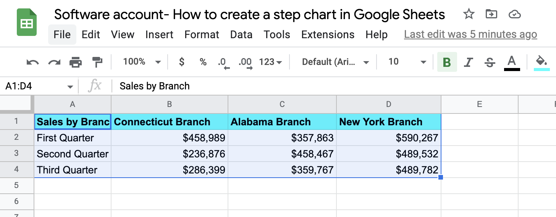Toggle italic formatting
Image resolution: width=556 pixels, height=217 pixels.
[469, 62]
